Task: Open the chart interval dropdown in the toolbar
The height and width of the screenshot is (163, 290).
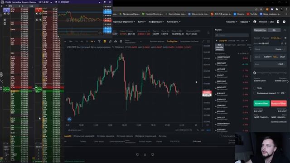Action: click(92, 41)
